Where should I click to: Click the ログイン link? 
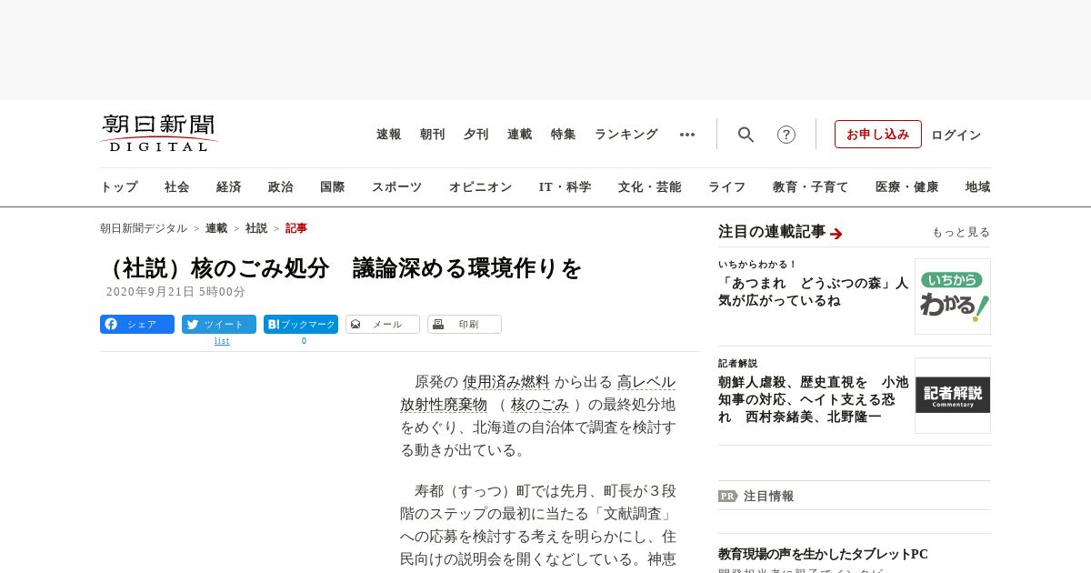[x=956, y=135]
